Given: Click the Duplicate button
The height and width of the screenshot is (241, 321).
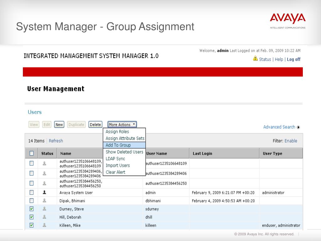Looking at the screenshot, I should 76,125.
